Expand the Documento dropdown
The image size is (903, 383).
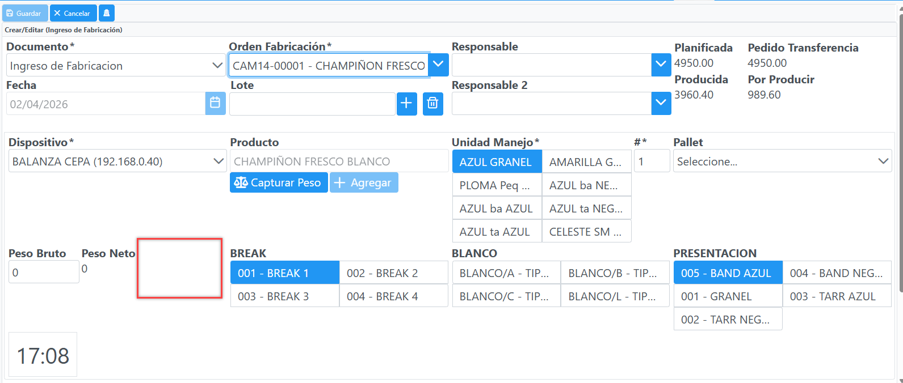[116, 66]
